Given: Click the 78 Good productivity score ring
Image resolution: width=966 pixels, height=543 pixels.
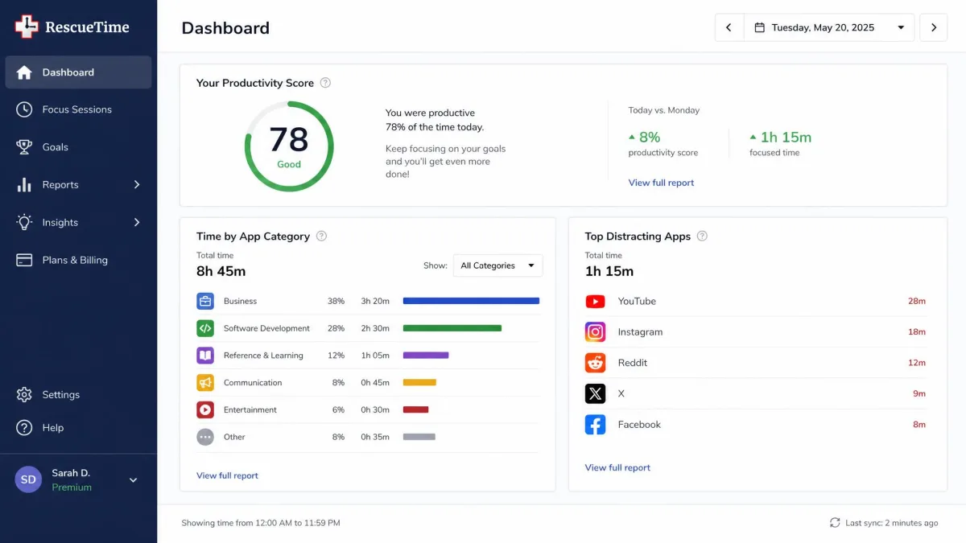Looking at the screenshot, I should coord(289,146).
